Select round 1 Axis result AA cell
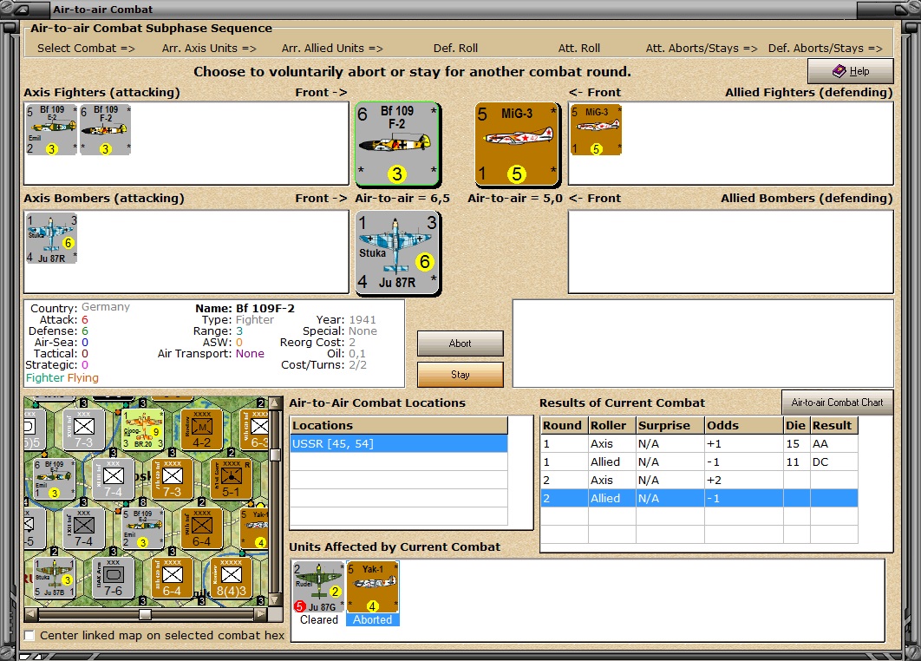921x661 pixels. [833, 443]
